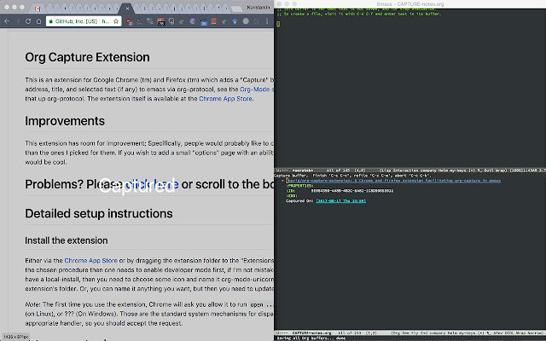Viewport: 546px width, 341px height.
Task: Click the extension icon with the 70 badge
Action: [x=160, y=21]
